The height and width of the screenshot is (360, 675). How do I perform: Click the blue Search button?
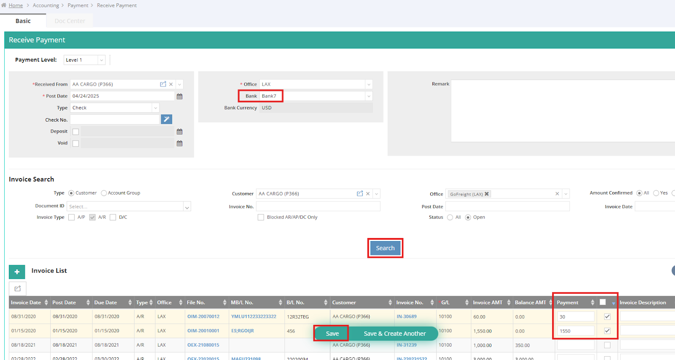[x=385, y=248]
